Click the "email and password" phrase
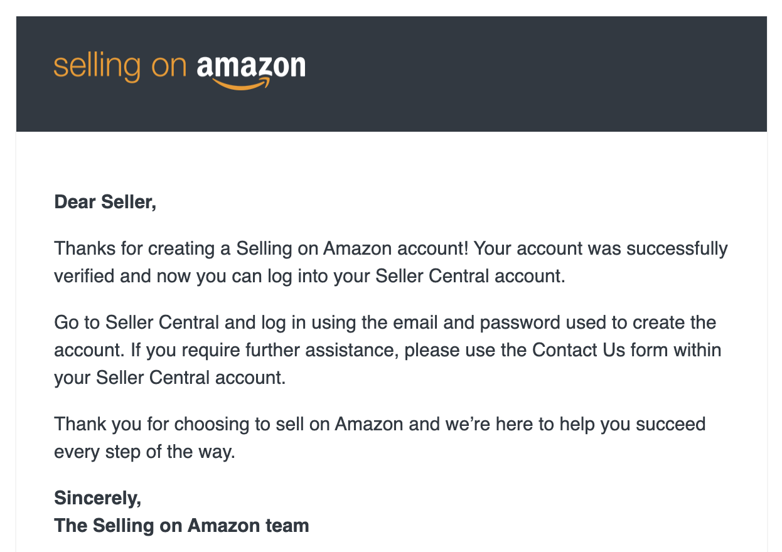This screenshot has width=782, height=552. tap(465, 322)
